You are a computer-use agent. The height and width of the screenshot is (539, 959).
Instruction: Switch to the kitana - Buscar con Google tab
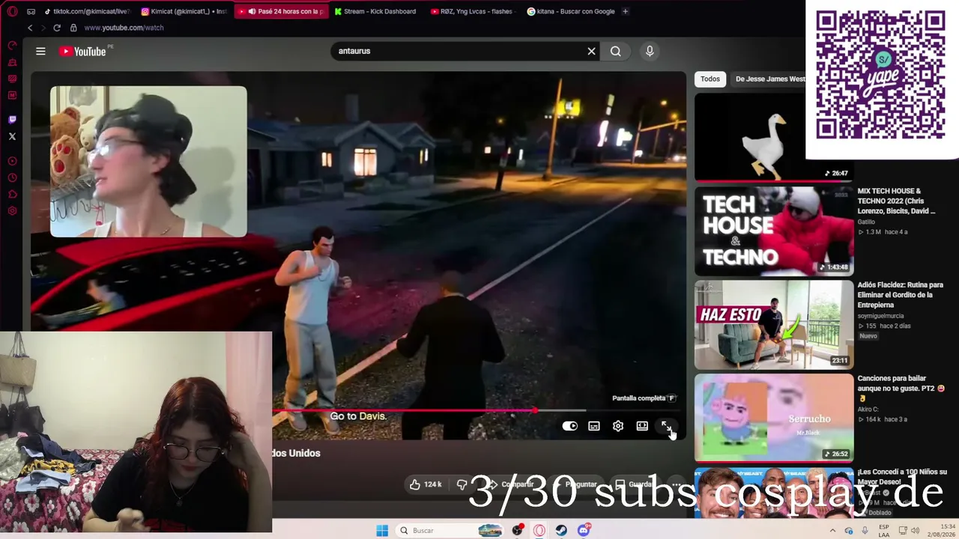tap(571, 11)
